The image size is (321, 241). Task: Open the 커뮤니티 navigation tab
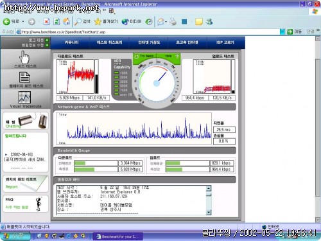click(x=71, y=42)
